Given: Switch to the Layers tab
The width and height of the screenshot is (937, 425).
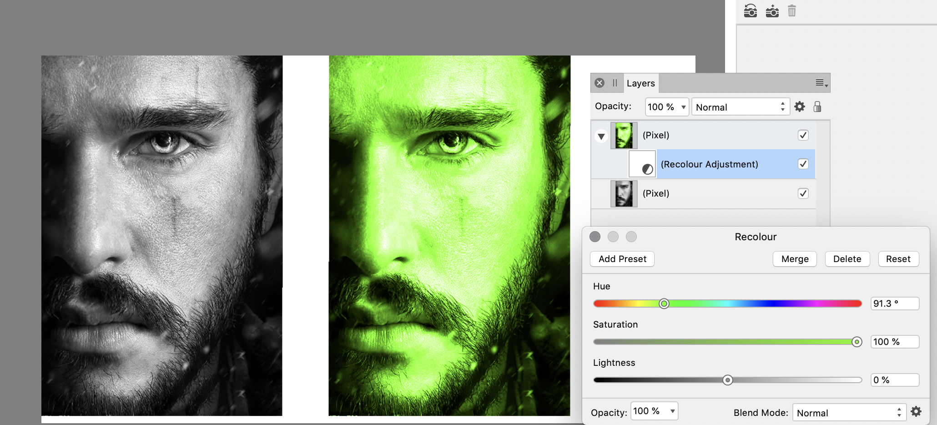Looking at the screenshot, I should tap(640, 83).
